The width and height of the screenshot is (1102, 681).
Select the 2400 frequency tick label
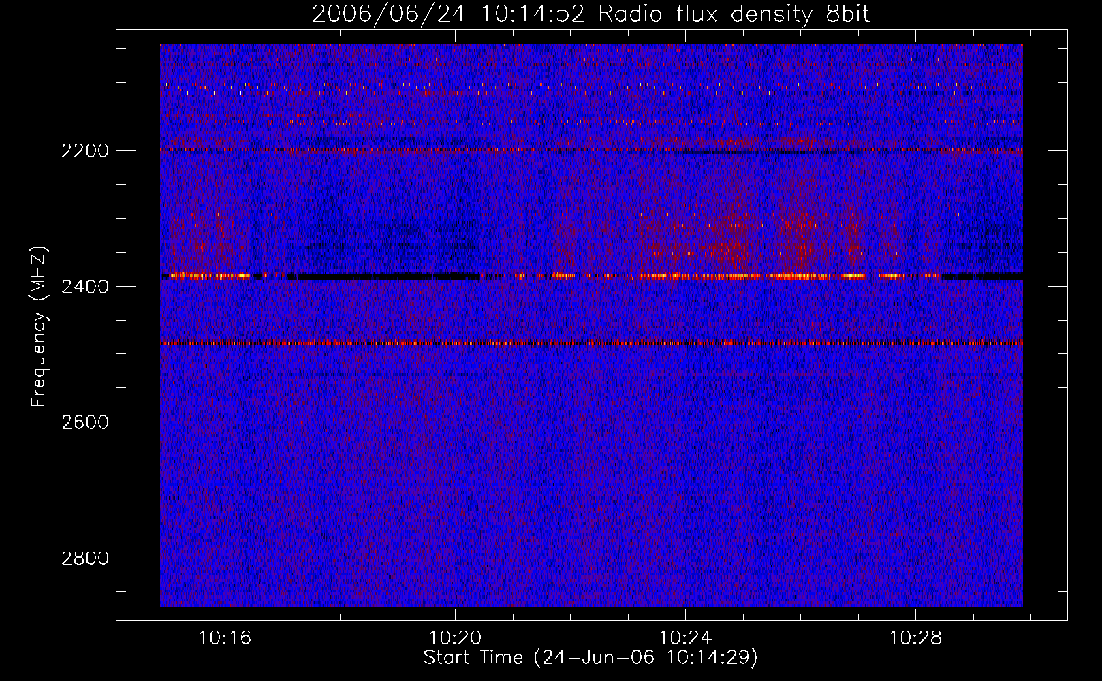click(85, 287)
